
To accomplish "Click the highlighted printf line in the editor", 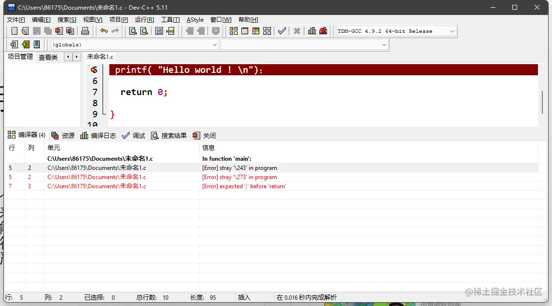I will coord(324,70).
